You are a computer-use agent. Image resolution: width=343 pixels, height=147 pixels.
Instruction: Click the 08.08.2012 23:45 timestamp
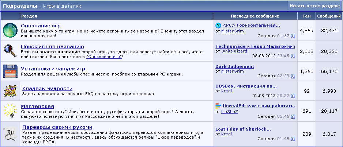(x=271, y=56)
